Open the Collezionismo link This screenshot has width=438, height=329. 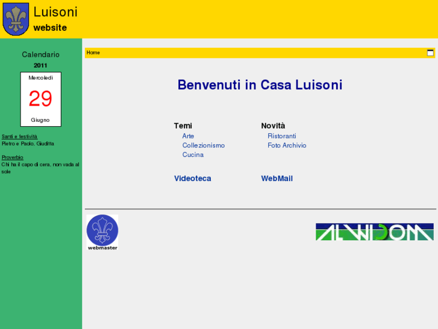pos(204,145)
